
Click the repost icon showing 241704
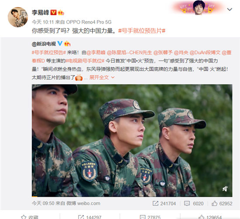point(155,203)
